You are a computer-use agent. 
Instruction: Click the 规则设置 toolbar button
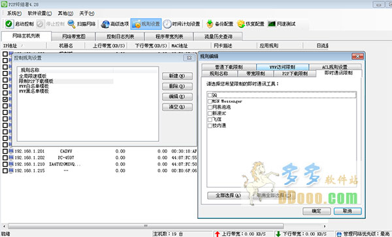coord(146,24)
